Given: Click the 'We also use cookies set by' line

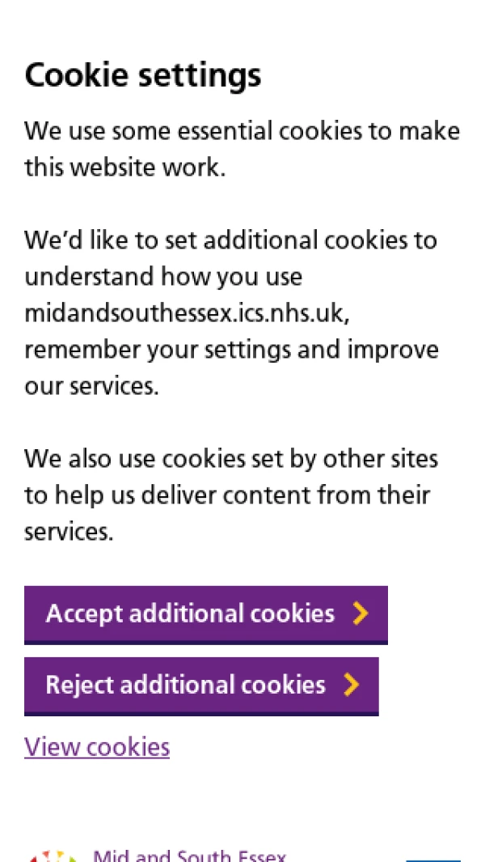Looking at the screenshot, I should tap(231, 458).
